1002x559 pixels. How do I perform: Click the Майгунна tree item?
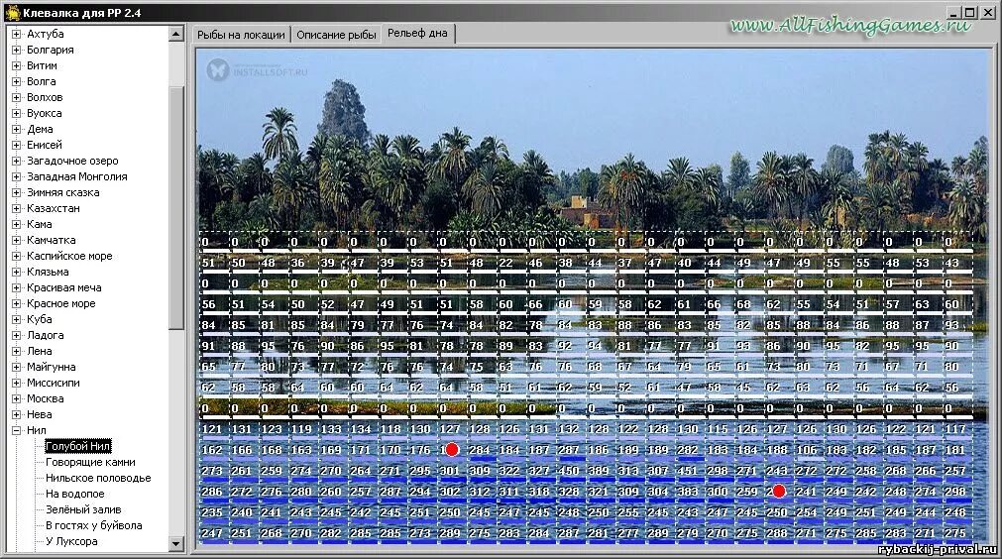(52, 368)
